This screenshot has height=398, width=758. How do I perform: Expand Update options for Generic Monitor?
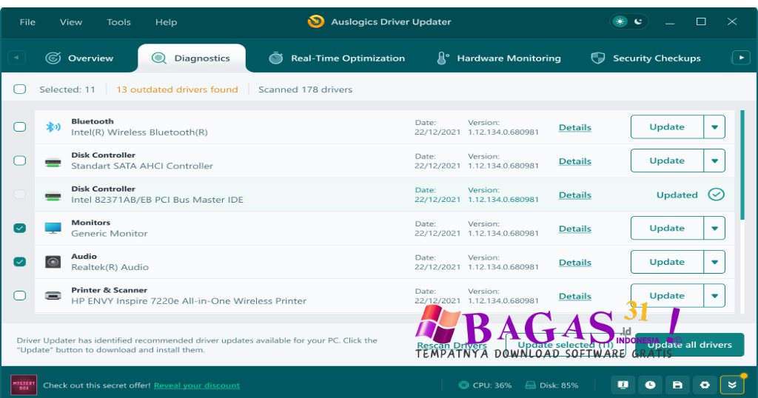(x=714, y=228)
